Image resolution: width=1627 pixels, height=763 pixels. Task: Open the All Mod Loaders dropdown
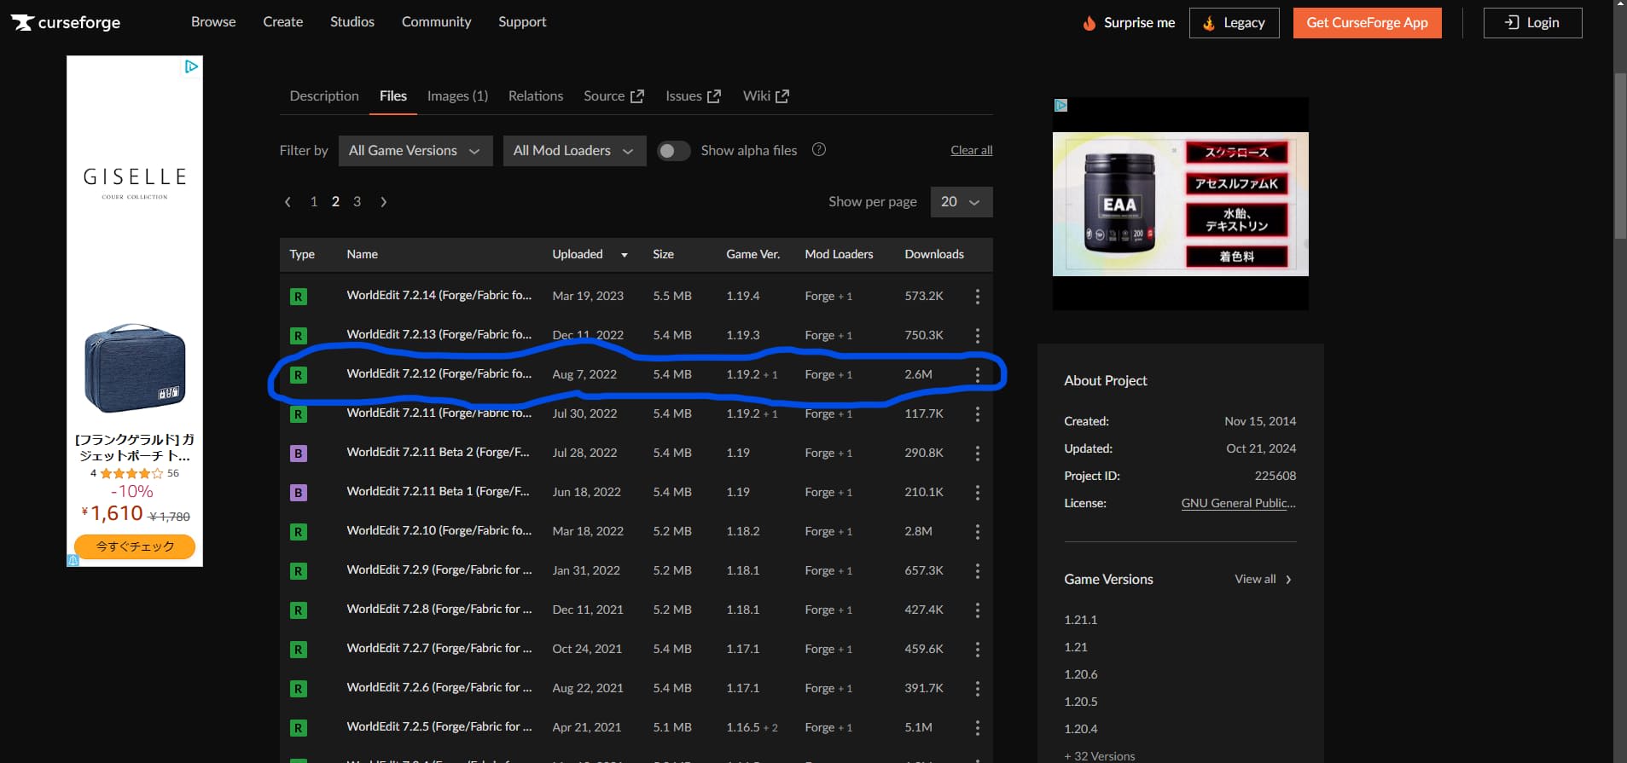pos(573,151)
